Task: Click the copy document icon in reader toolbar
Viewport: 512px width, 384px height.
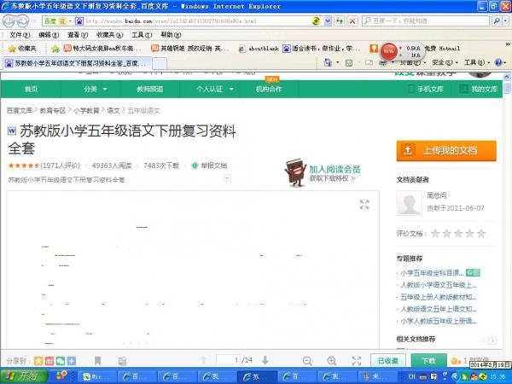Action: [x=122, y=361]
